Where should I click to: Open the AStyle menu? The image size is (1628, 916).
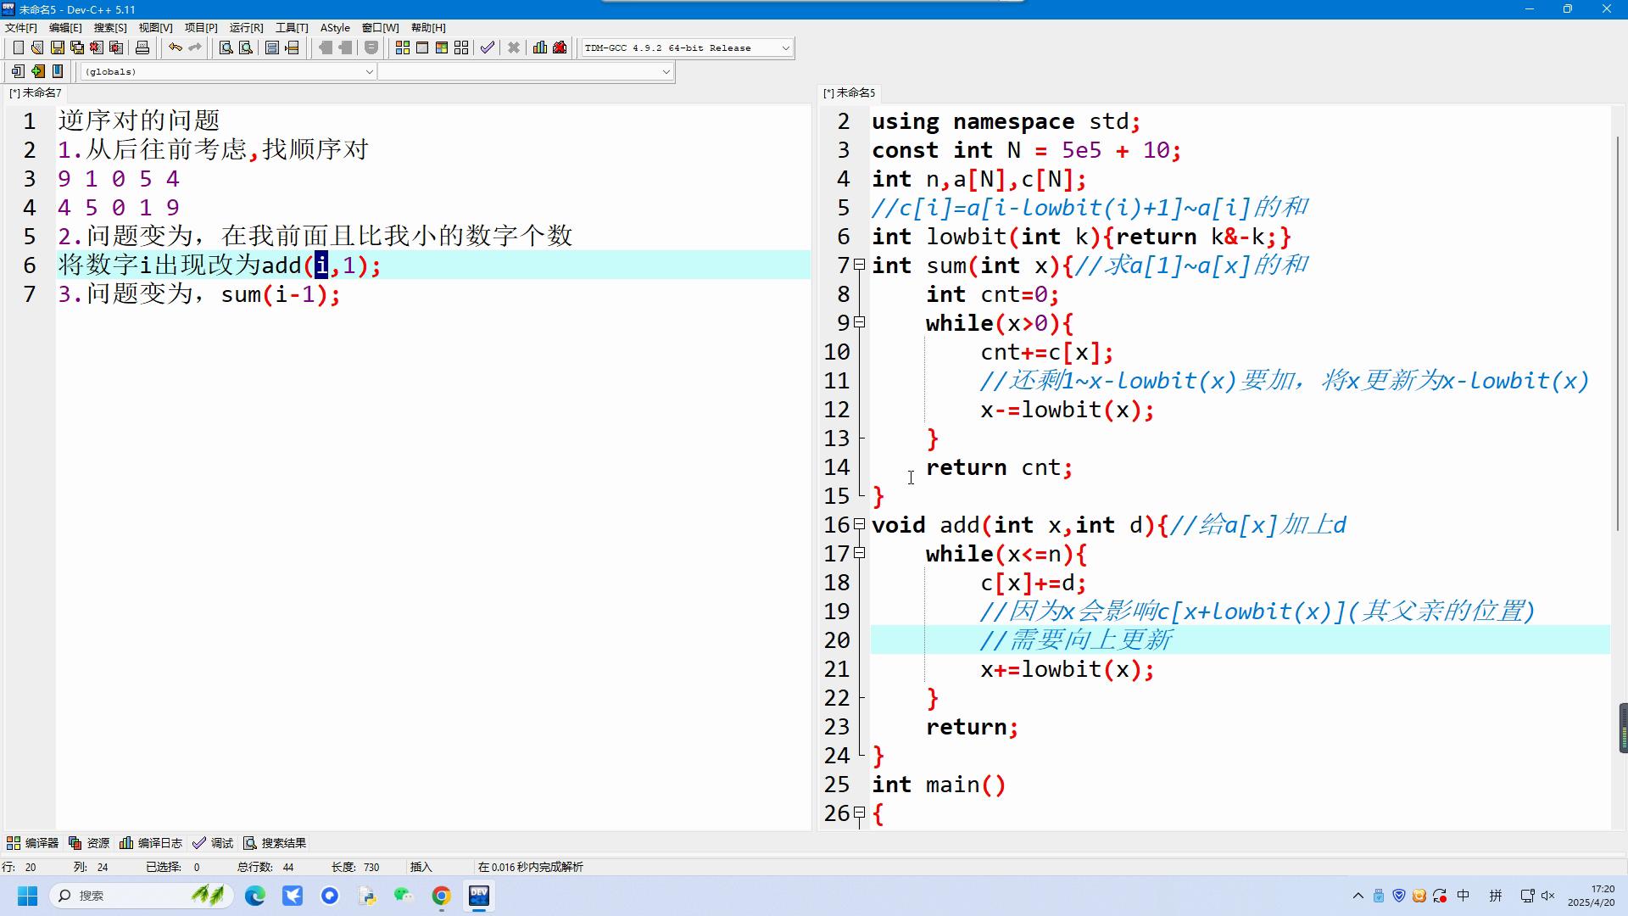tap(335, 28)
